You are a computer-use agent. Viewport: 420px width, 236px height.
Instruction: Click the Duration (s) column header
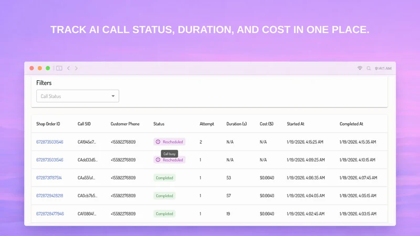[237, 124]
